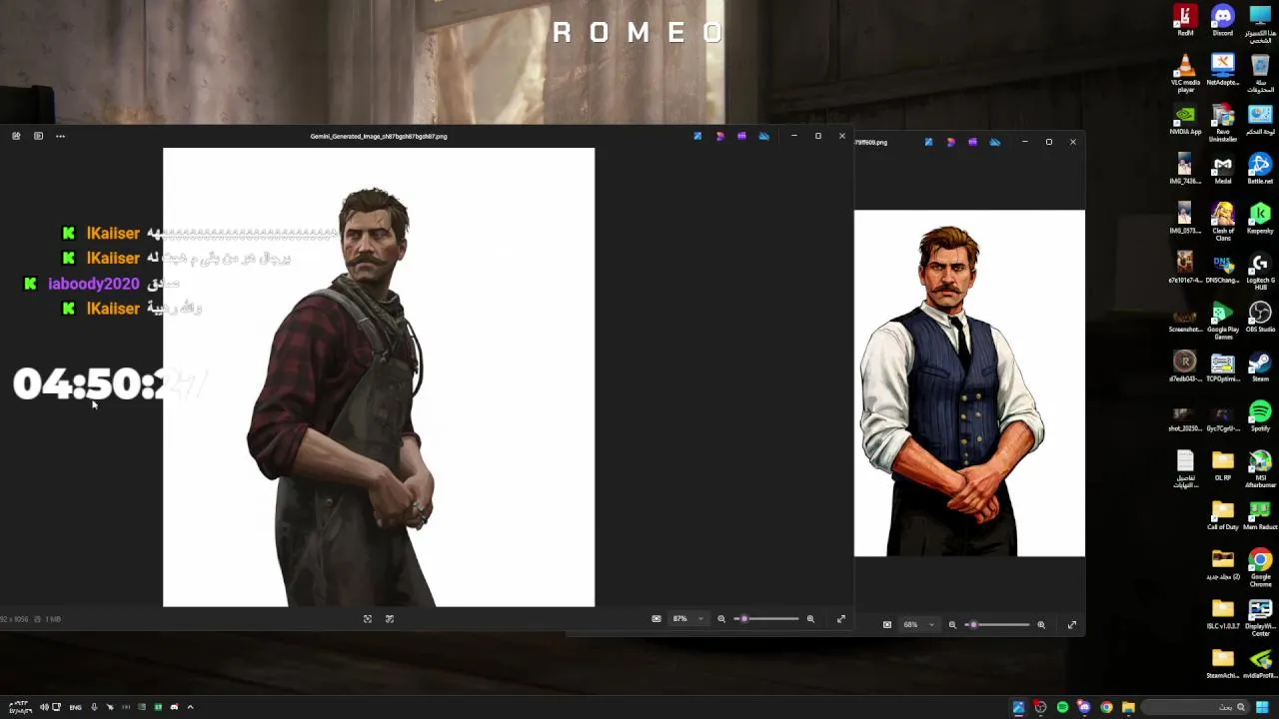
Task: Open the See more menu in left Photos window
Action: (x=60, y=136)
